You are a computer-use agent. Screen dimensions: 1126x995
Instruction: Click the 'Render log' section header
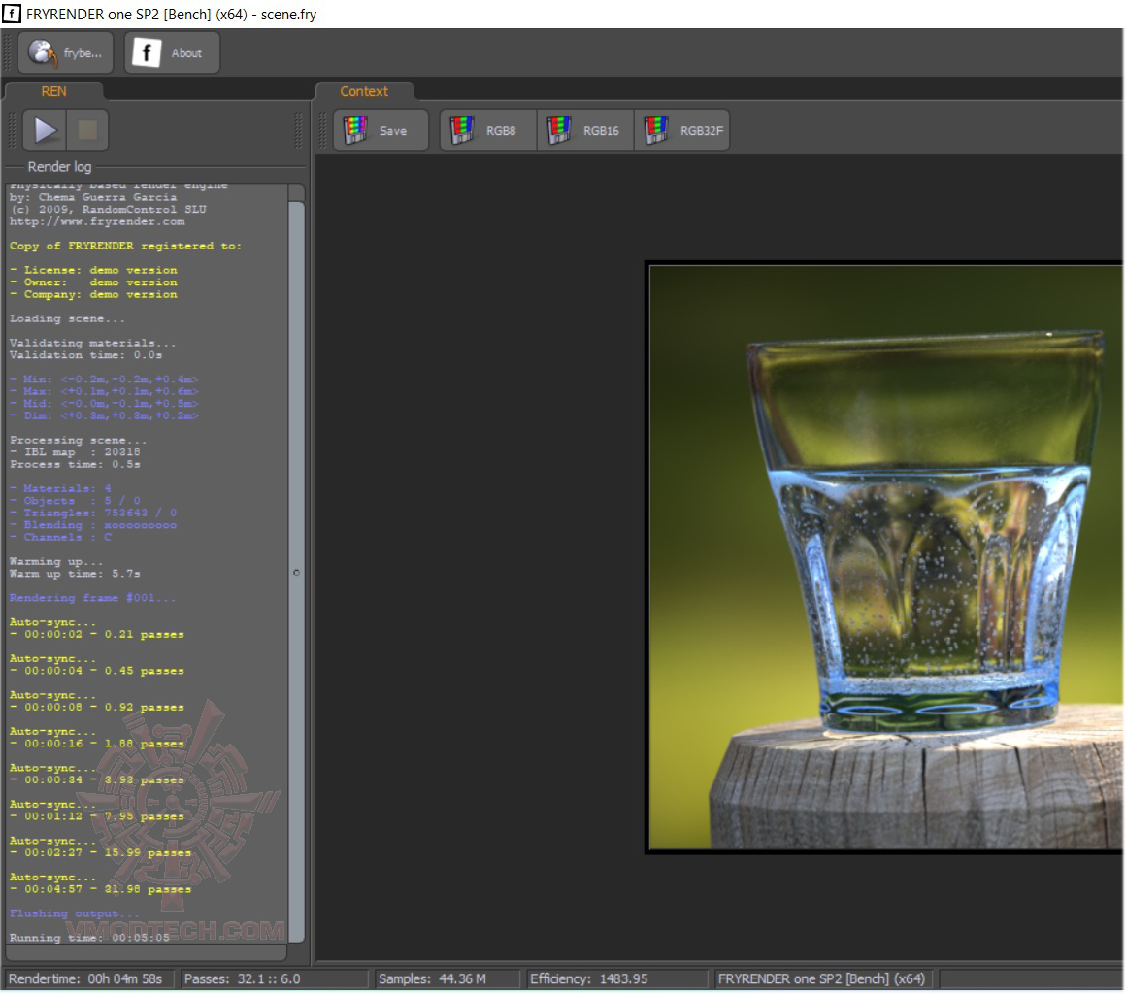pyautogui.click(x=59, y=167)
